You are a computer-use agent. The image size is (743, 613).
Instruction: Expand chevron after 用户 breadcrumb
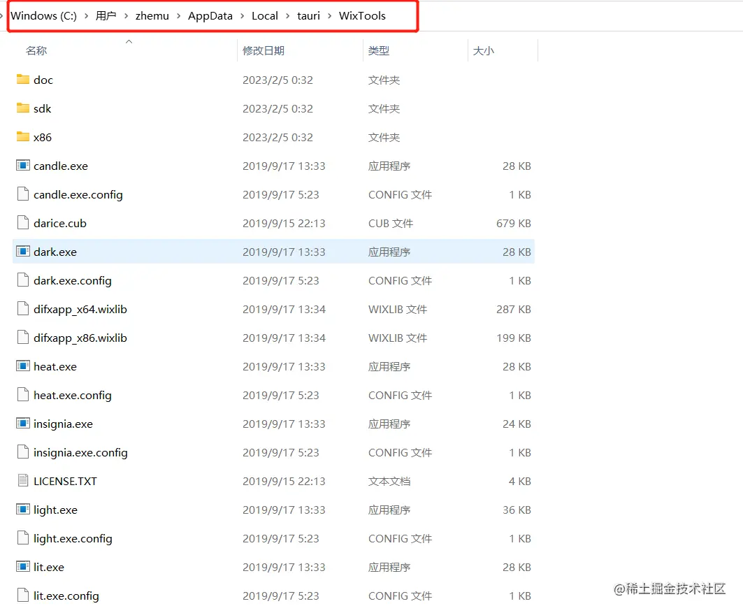[x=126, y=15]
